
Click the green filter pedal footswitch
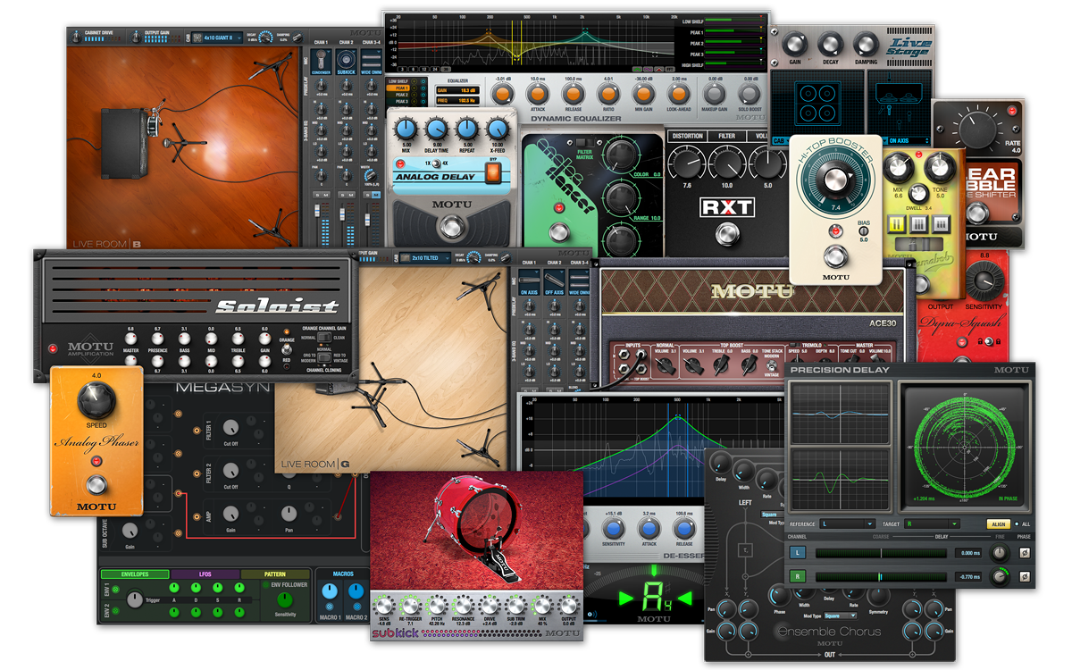[559, 234]
